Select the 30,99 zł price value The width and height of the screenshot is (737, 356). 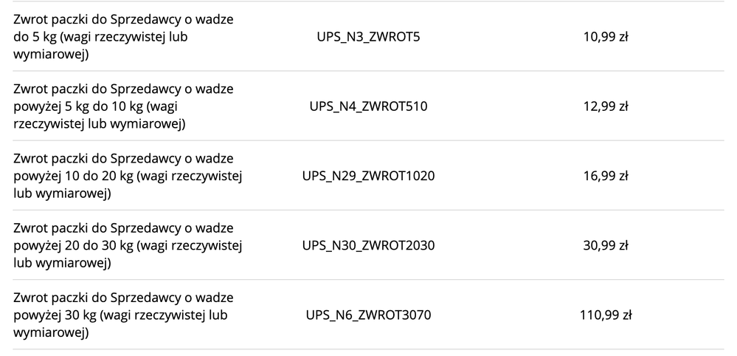tap(605, 245)
